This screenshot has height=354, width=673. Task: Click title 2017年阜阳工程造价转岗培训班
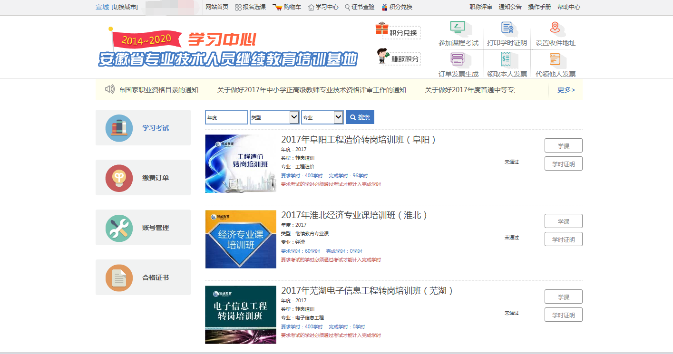pos(359,140)
